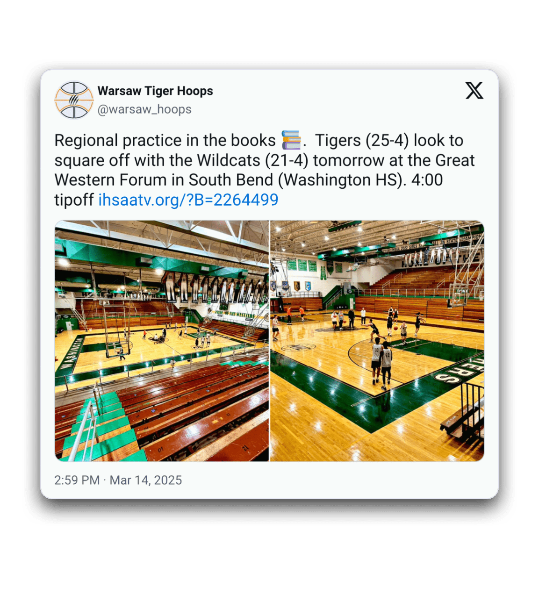The image size is (539, 602).
Task: Click the books emoji in the tweet
Action: point(291,140)
